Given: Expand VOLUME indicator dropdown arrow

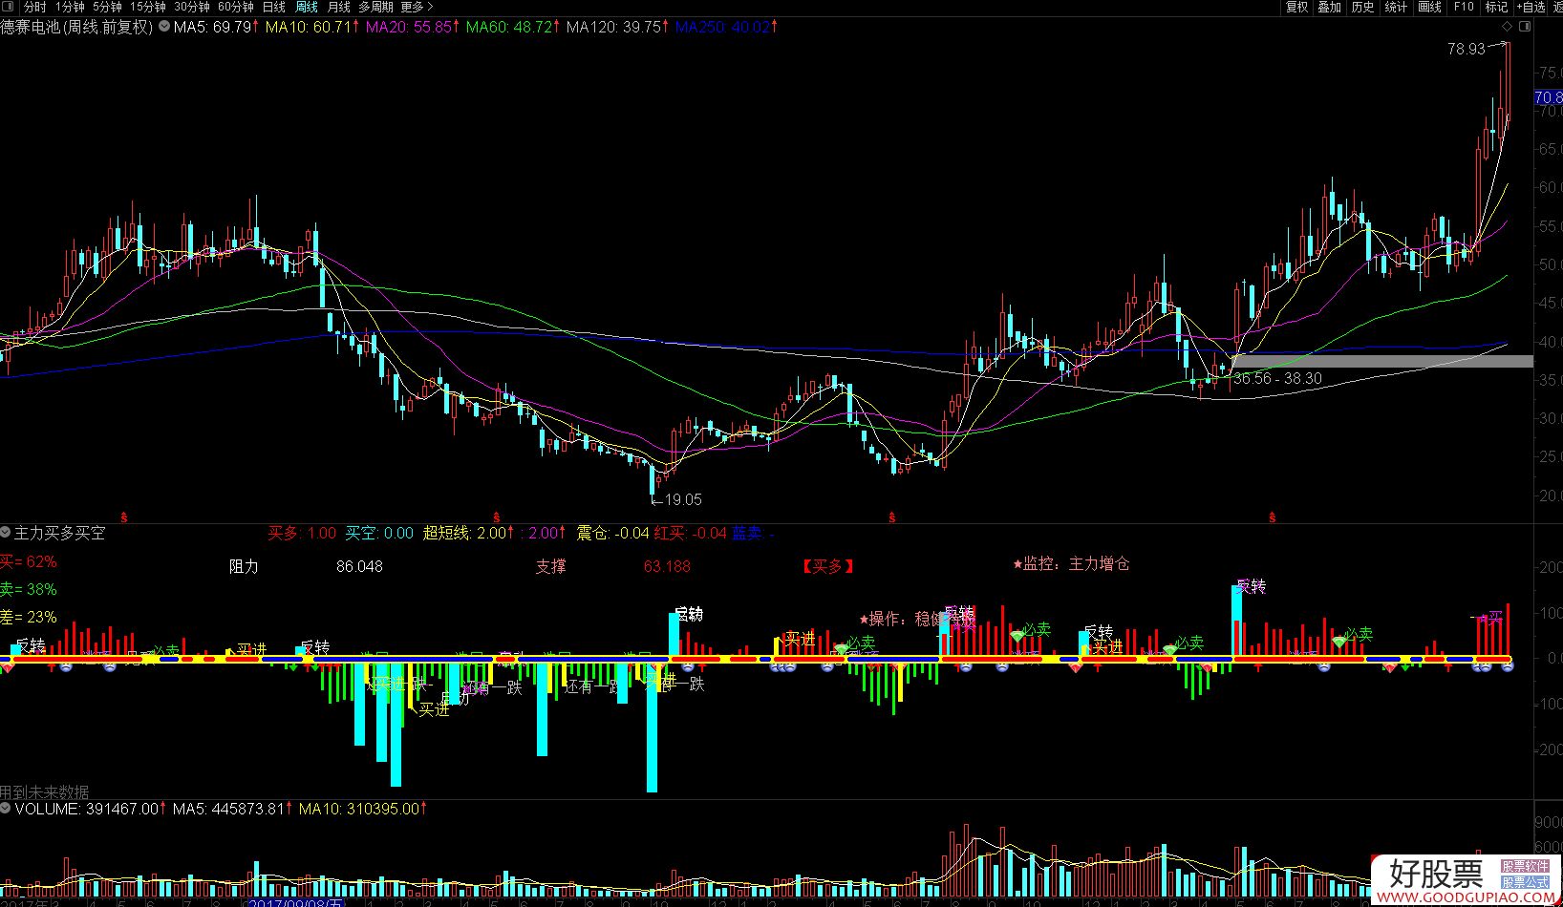Looking at the screenshot, I should point(6,809).
